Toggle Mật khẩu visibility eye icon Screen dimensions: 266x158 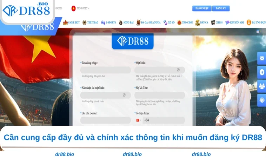click(x=178, y=70)
